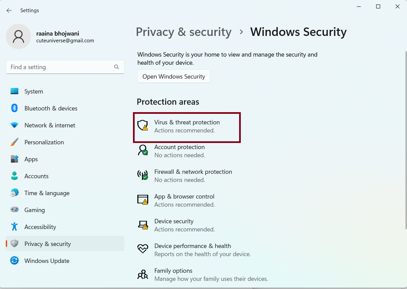
Task: Click the search magnifier icon
Action: coord(116,67)
